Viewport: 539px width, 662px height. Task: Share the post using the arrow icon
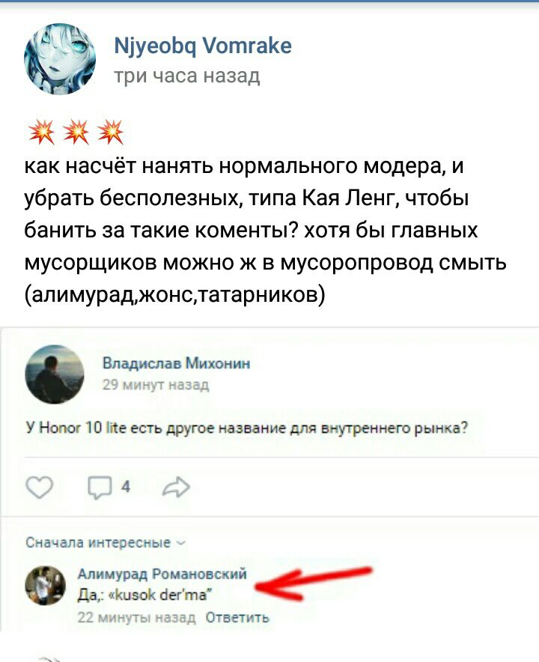(x=176, y=488)
